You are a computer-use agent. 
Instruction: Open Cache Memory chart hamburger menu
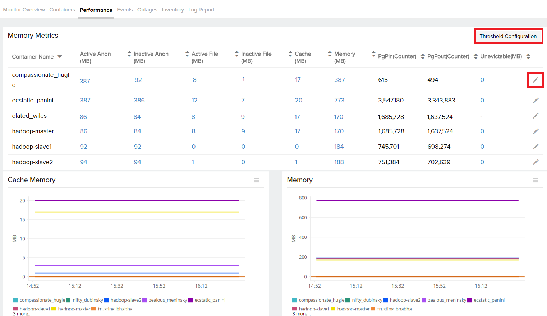point(256,180)
